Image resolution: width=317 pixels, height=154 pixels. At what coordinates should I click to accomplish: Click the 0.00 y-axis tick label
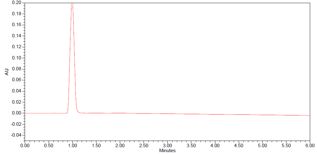17,113
